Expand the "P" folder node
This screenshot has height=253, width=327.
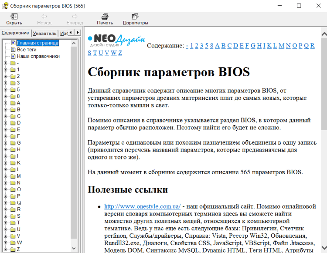point(6,196)
